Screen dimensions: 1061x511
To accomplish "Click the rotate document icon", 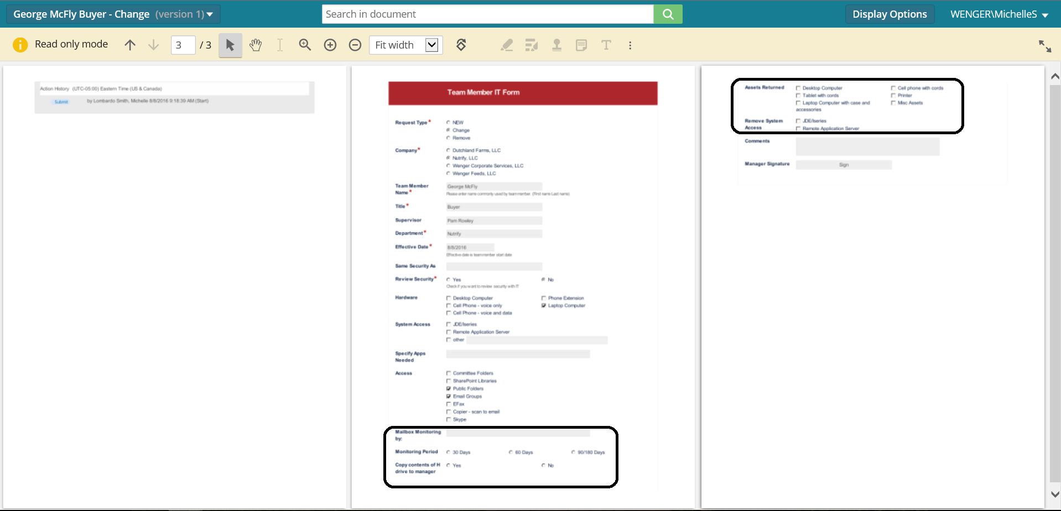I will pos(461,45).
